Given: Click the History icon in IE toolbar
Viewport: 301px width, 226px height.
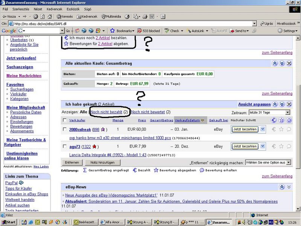Looking at the screenshot, I should click(127, 17).
